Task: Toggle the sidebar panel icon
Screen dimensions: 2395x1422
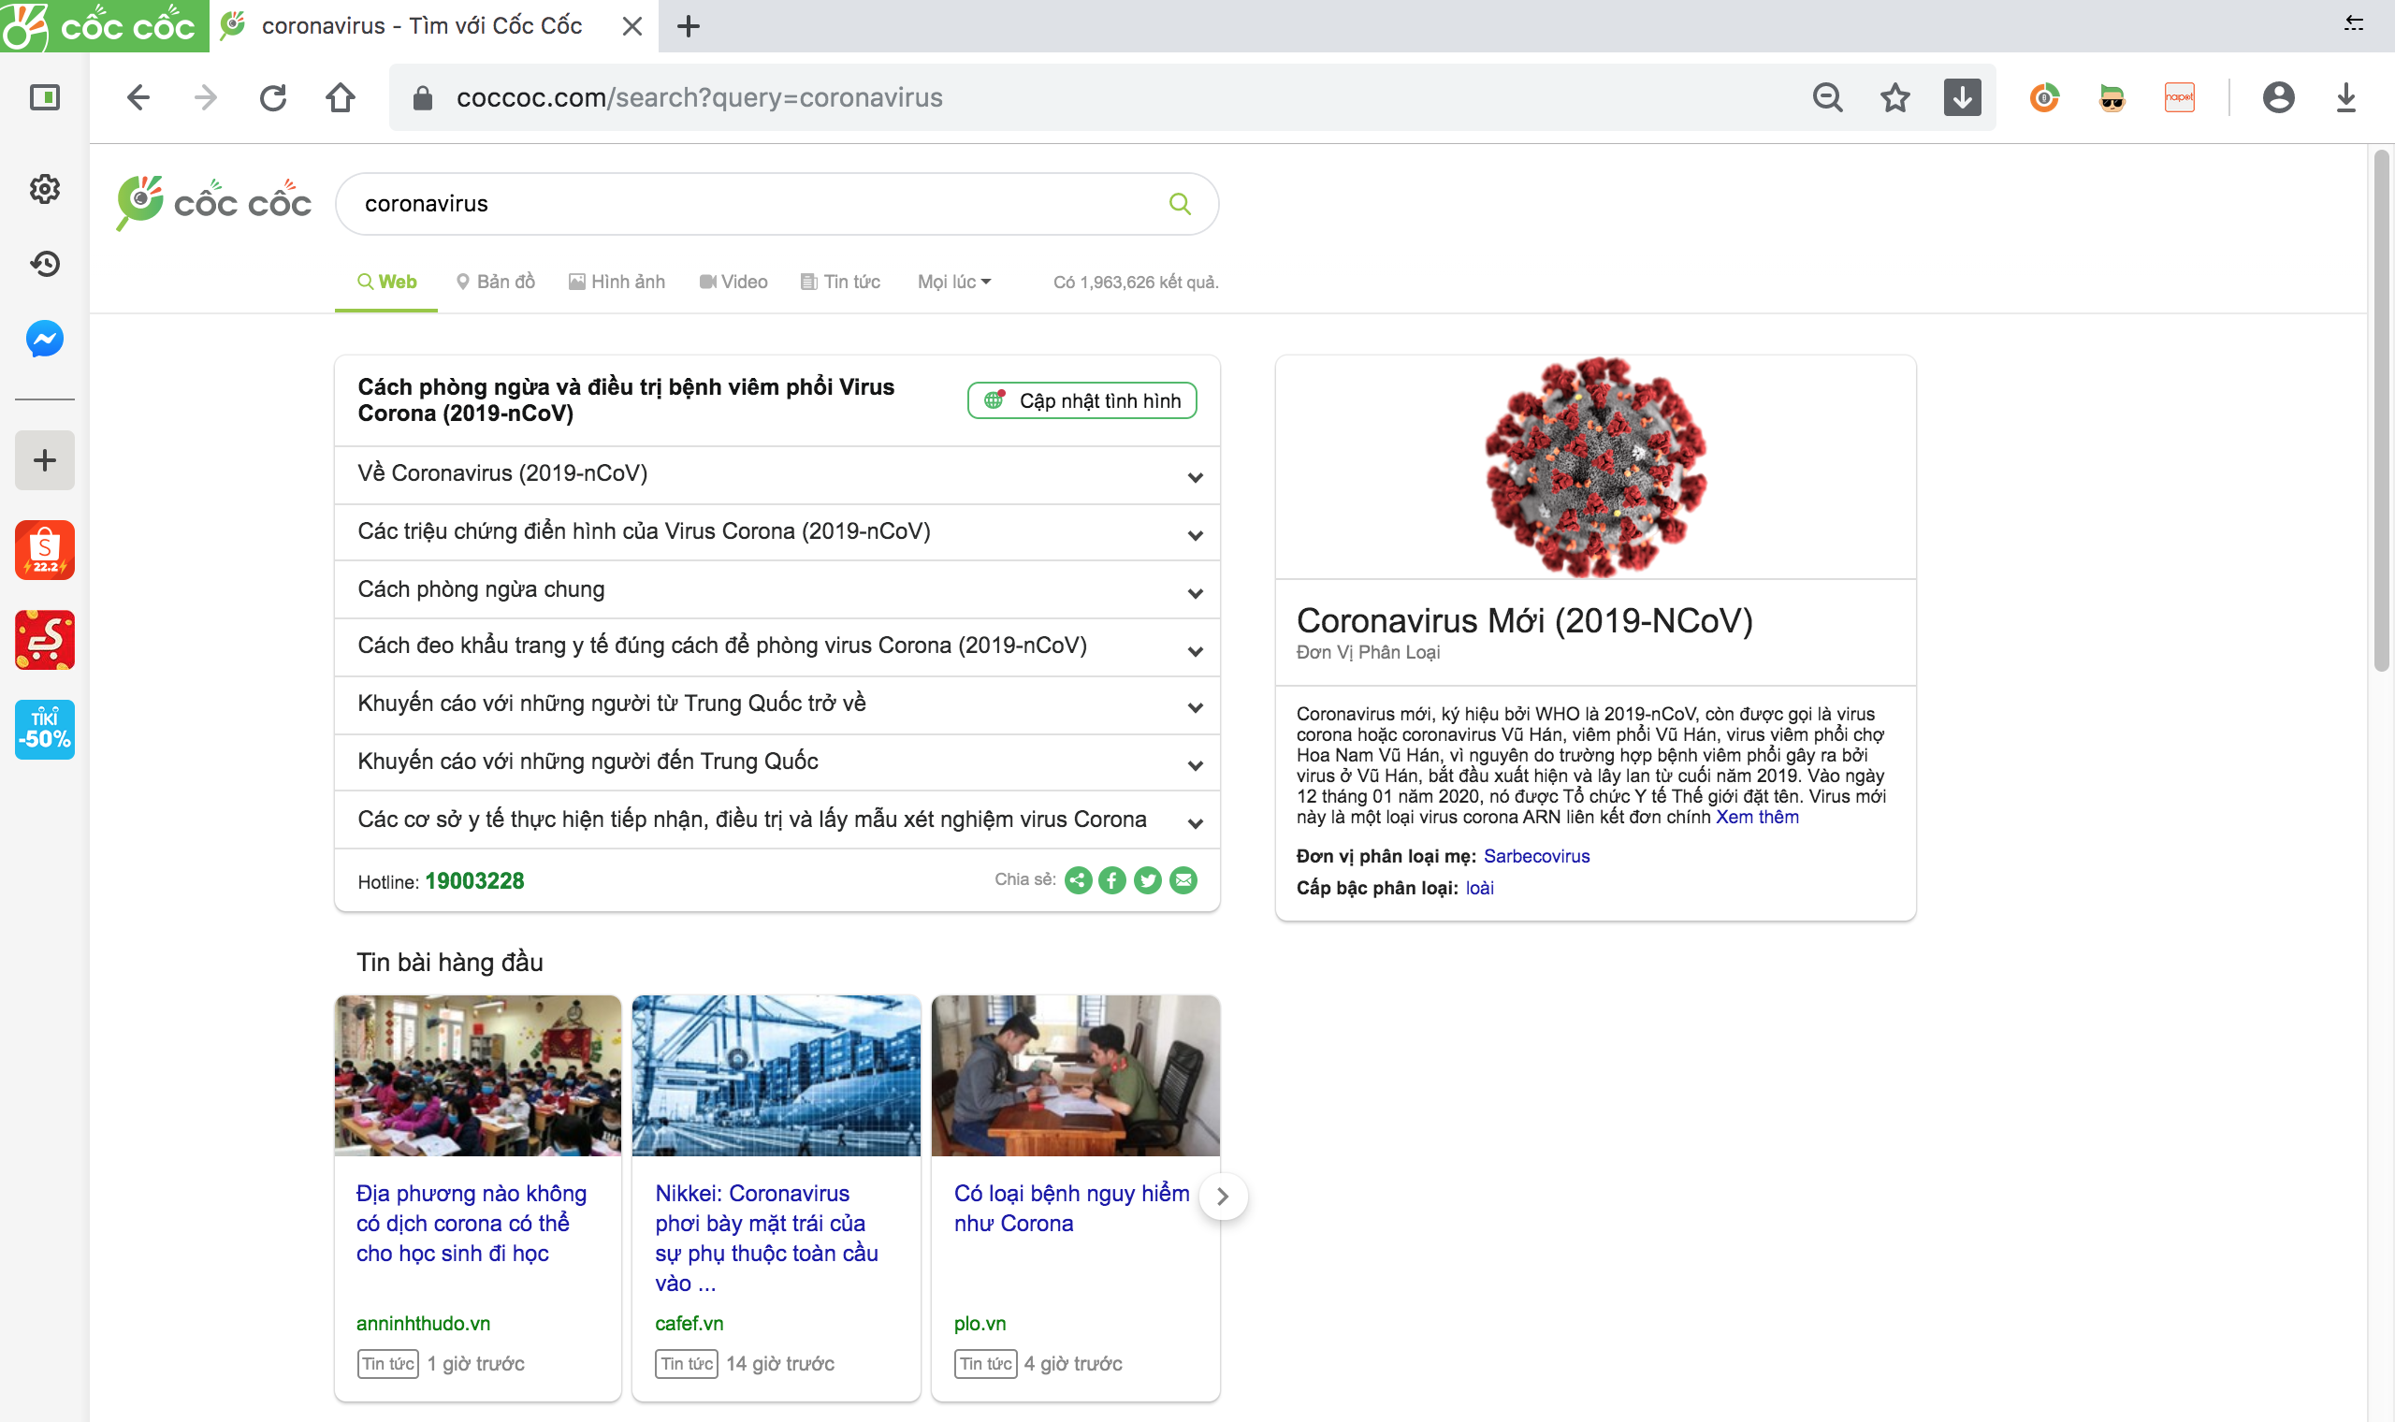Action: pyautogui.click(x=44, y=97)
